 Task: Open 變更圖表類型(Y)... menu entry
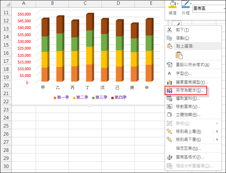click(x=193, y=82)
